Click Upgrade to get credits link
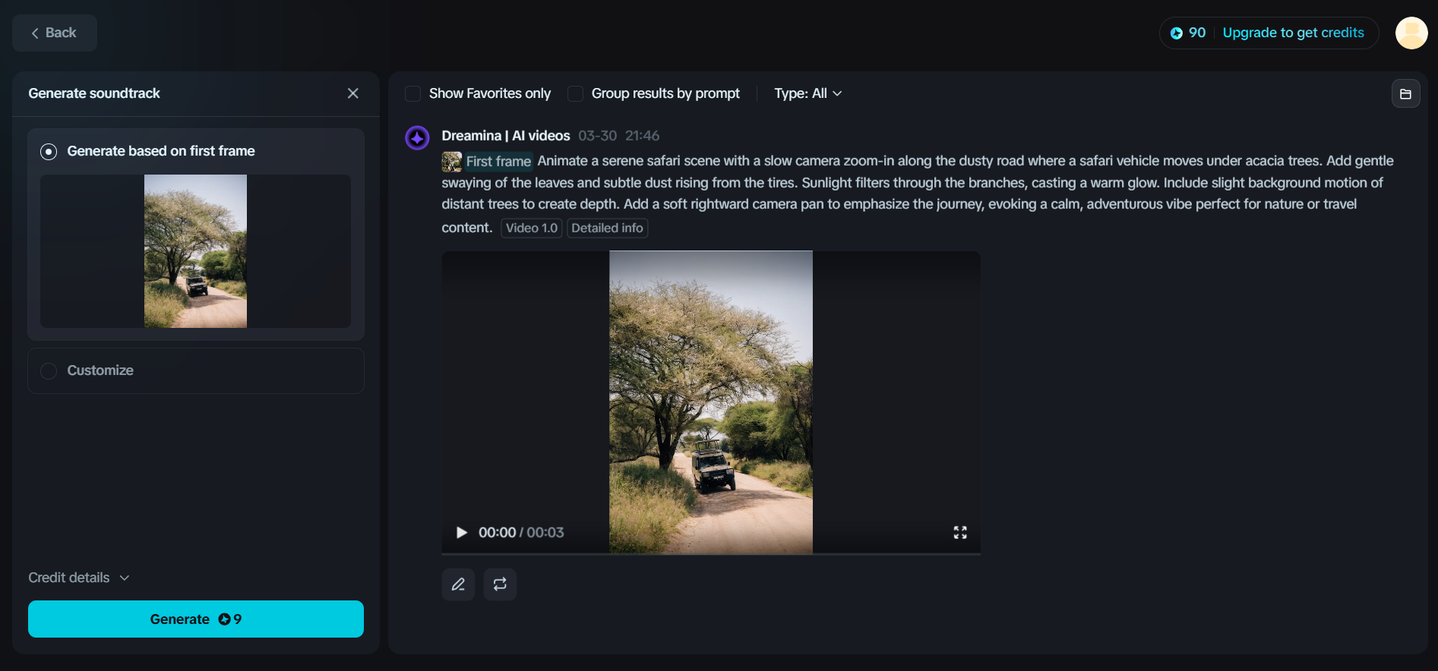Viewport: 1438px width, 671px height. click(1293, 33)
